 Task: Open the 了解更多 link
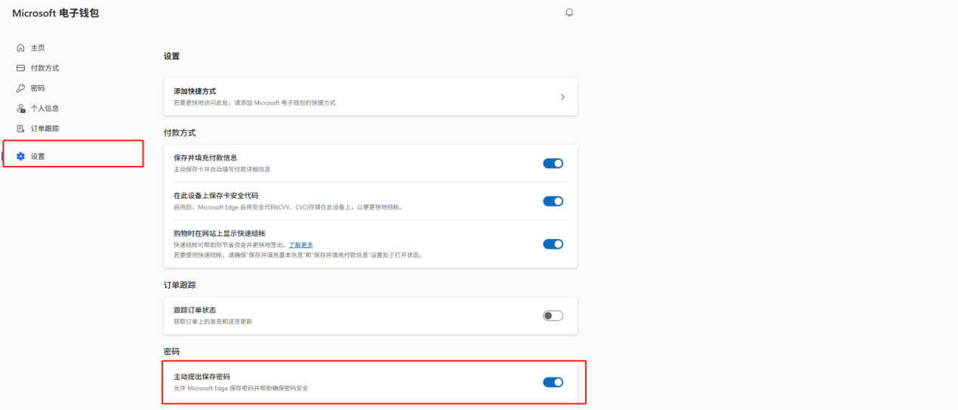(x=300, y=245)
